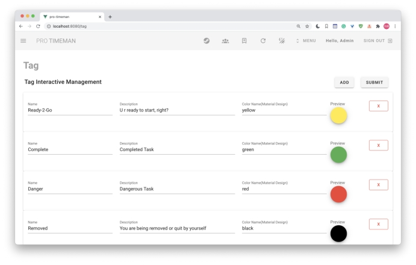The image size is (416, 265).
Task: Open the groups people icon in header
Action: coord(225,41)
